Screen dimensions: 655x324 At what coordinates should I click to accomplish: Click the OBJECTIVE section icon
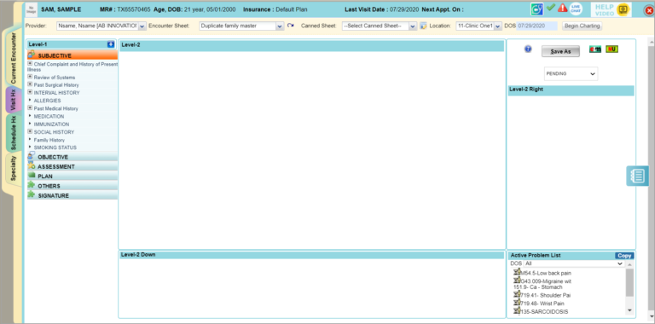point(32,156)
